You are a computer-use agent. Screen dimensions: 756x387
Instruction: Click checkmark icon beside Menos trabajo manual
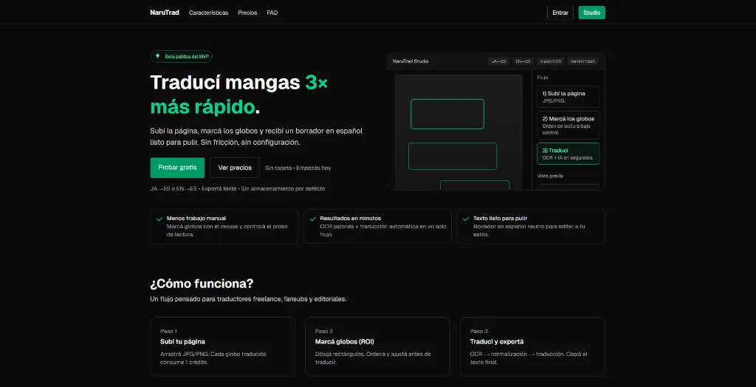point(159,219)
